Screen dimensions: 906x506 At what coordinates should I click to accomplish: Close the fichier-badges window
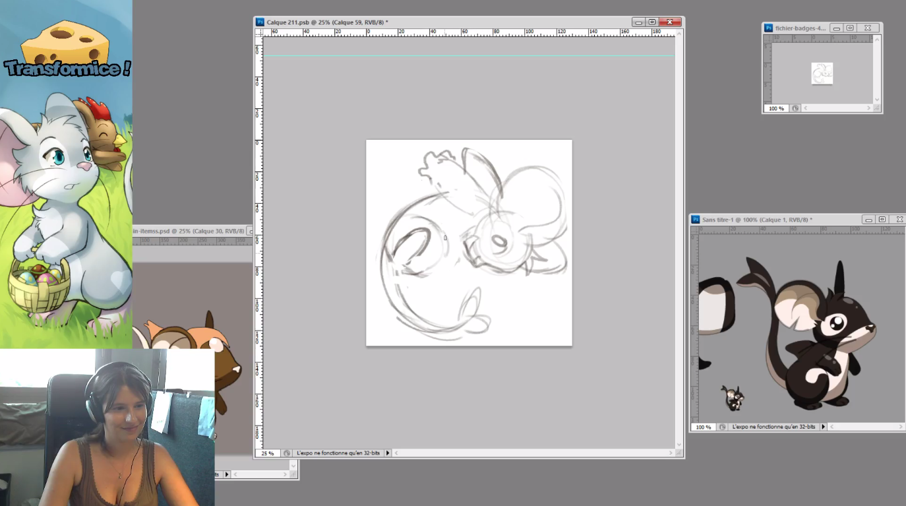[869, 28]
